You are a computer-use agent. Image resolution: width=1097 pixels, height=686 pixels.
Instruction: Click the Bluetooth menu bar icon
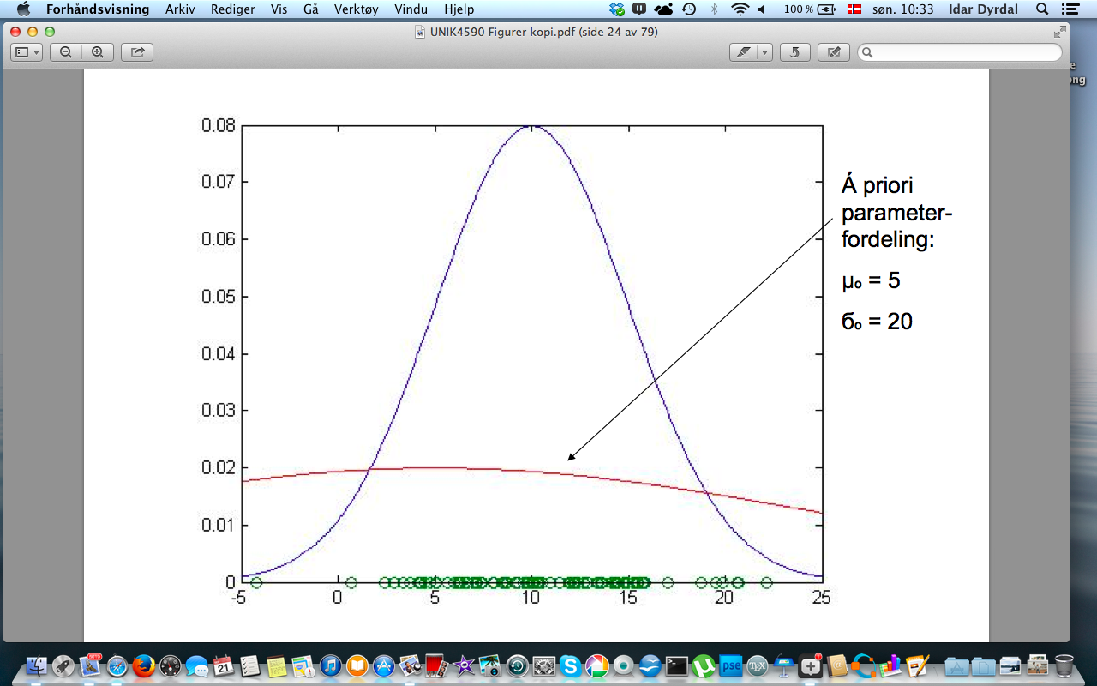coord(715,9)
